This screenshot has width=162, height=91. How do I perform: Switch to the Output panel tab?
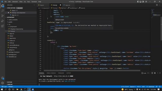pos(69,73)
